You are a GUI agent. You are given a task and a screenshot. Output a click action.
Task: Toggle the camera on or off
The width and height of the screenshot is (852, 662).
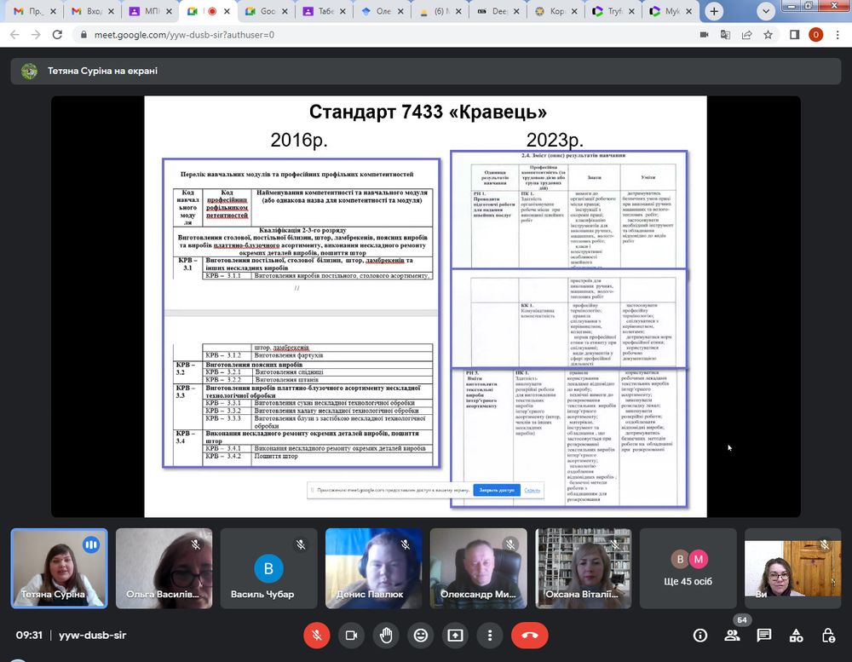pyautogui.click(x=350, y=636)
